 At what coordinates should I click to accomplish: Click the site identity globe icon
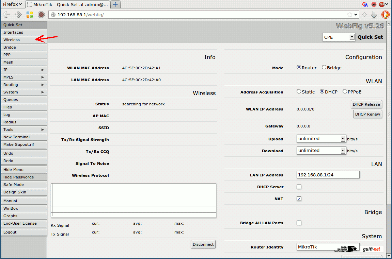tap(53, 15)
